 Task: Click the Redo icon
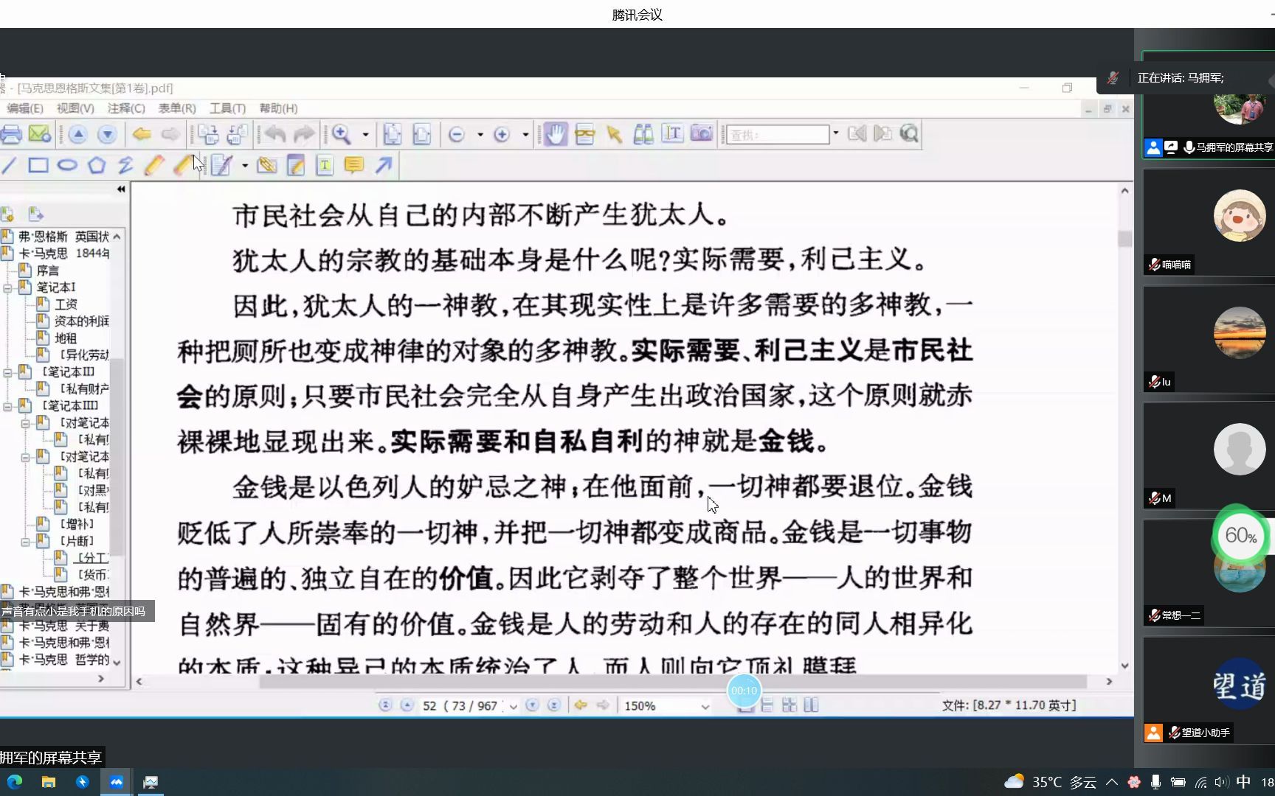(304, 134)
